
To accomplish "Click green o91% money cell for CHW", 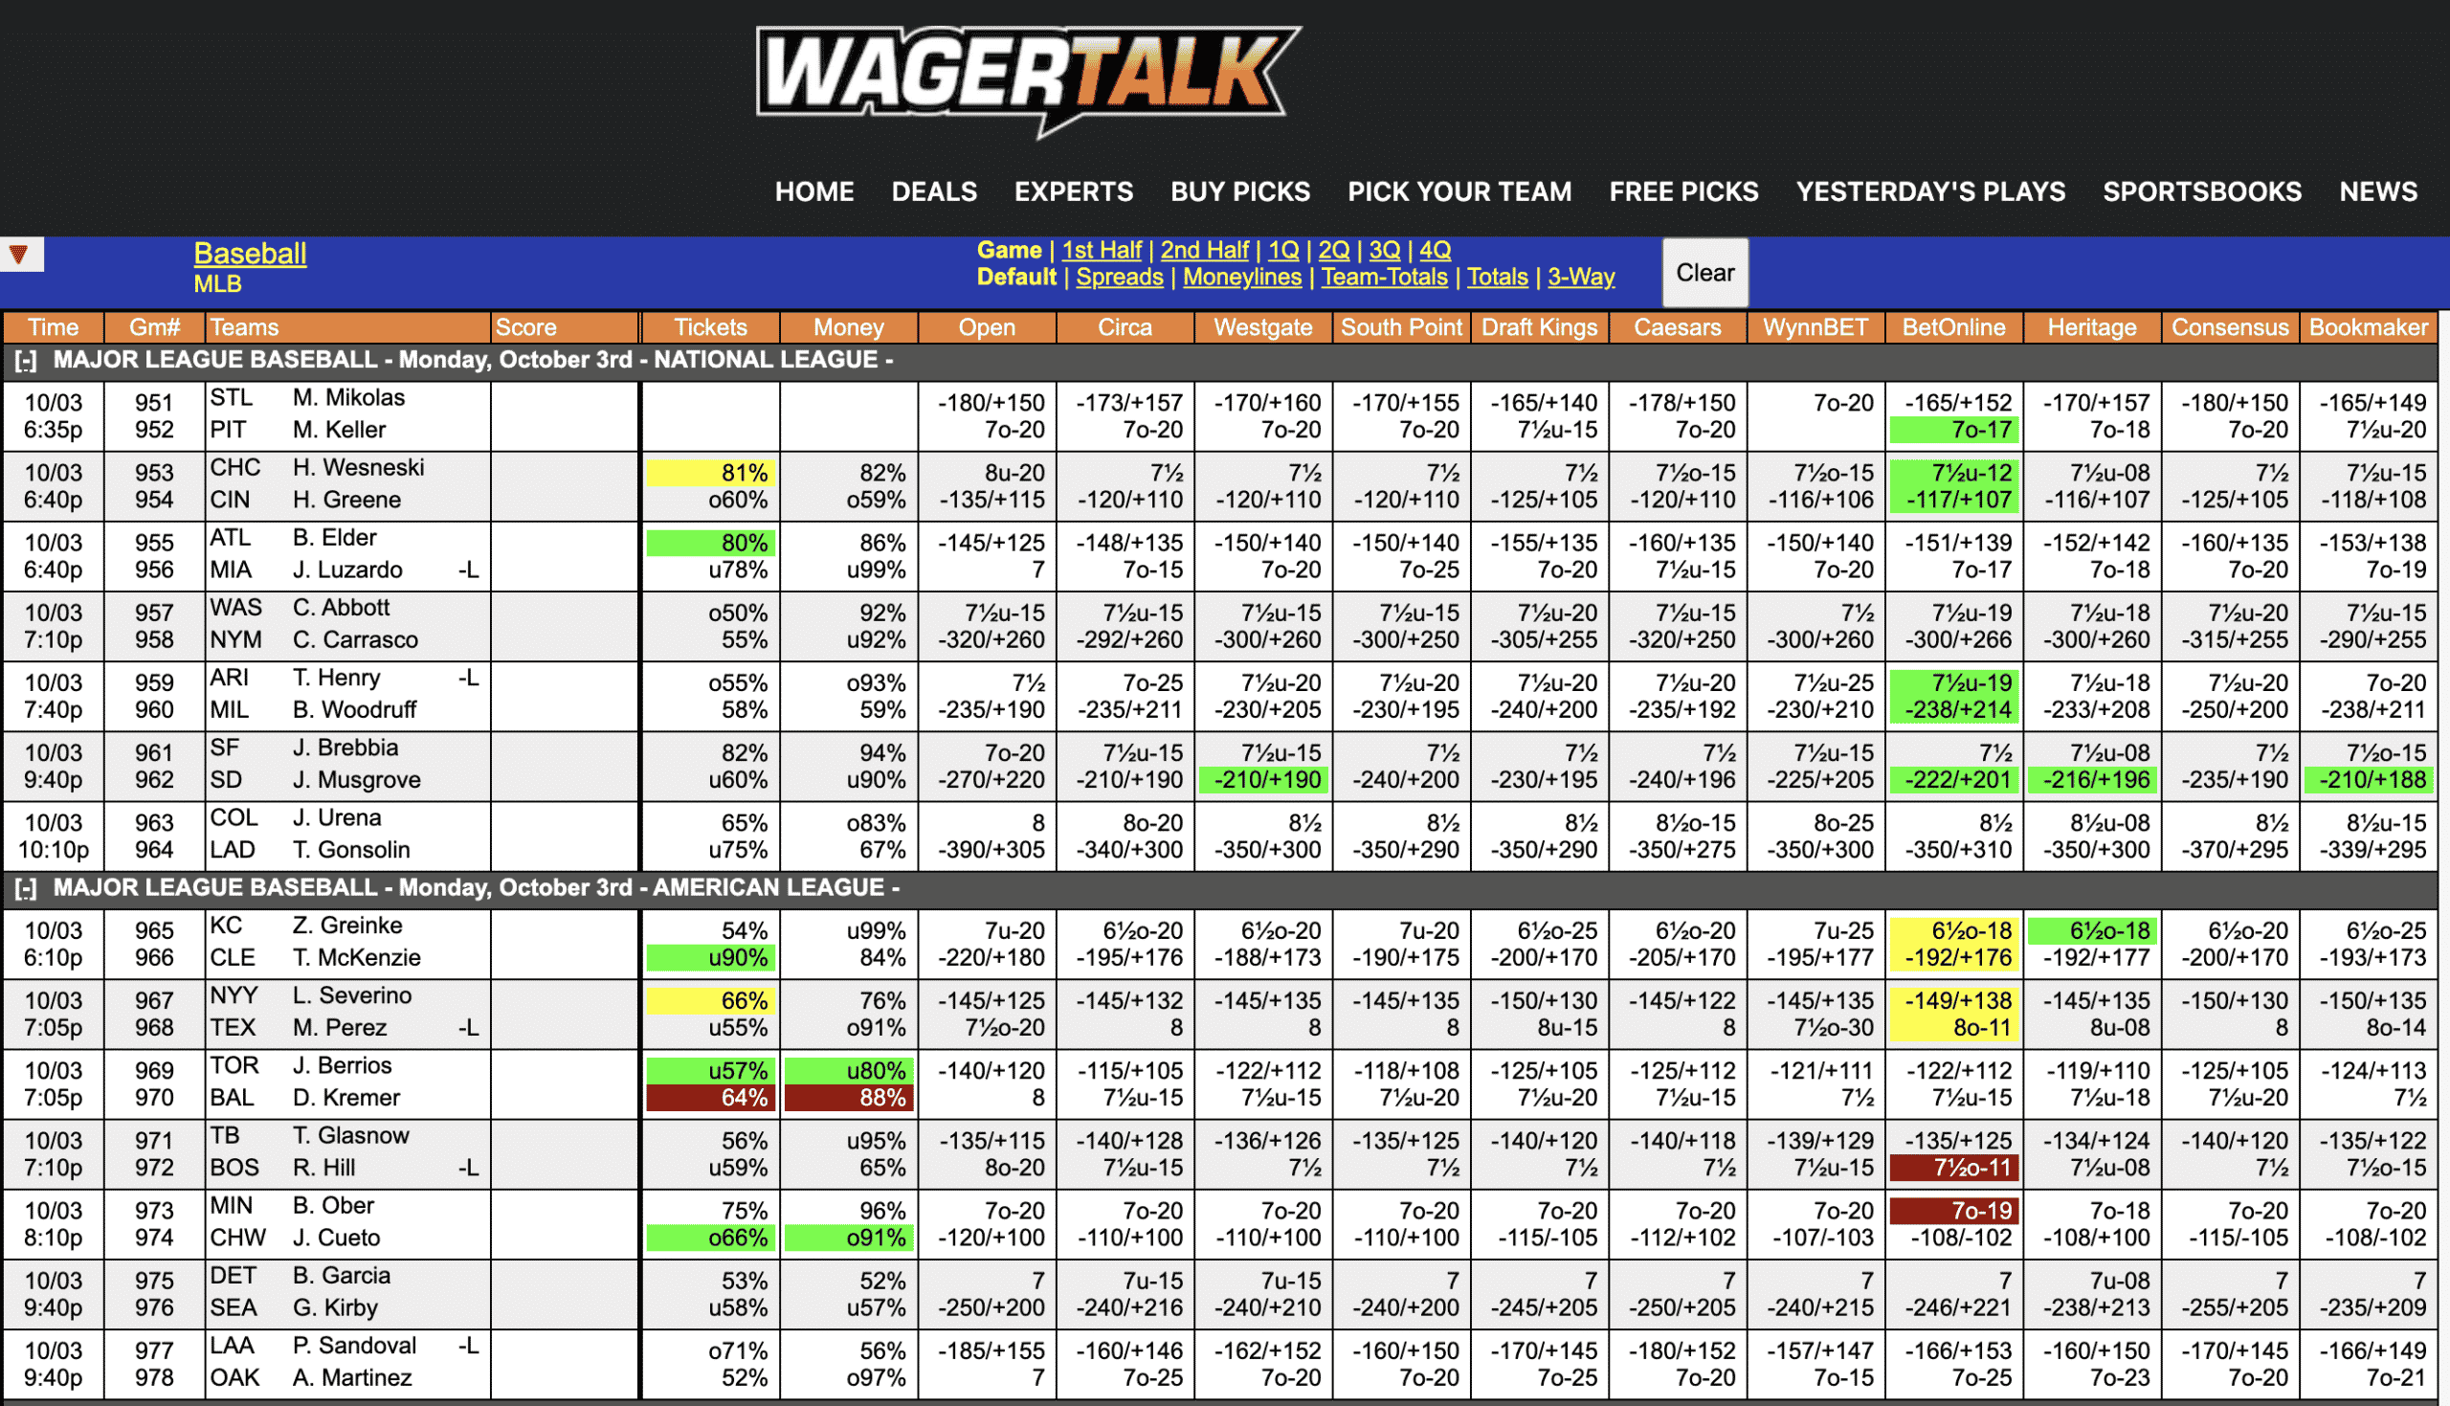I will coord(849,1238).
